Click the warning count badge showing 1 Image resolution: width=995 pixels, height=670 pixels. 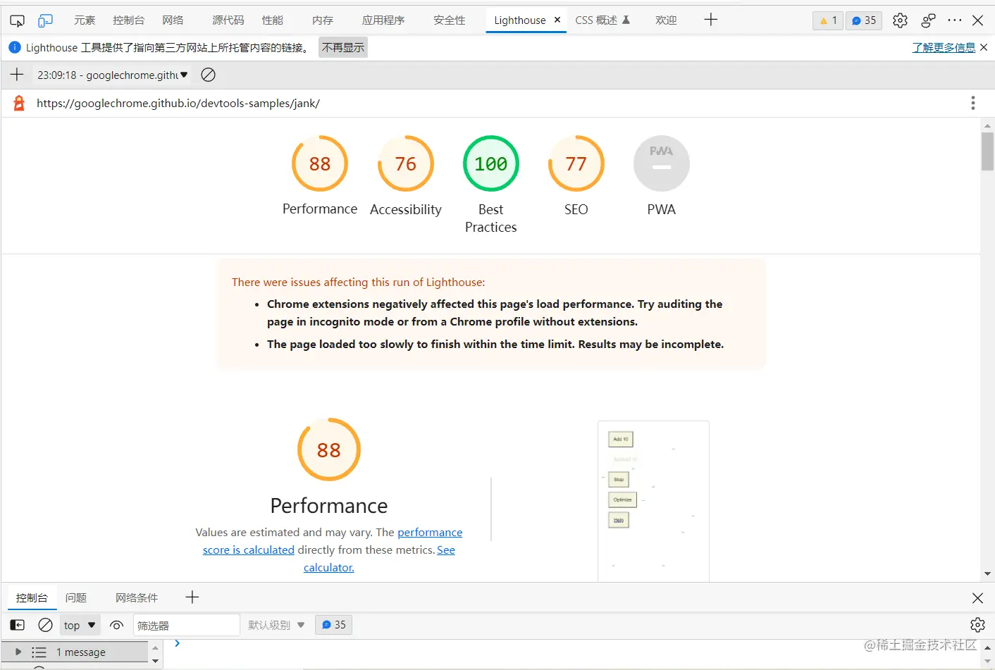pos(828,20)
